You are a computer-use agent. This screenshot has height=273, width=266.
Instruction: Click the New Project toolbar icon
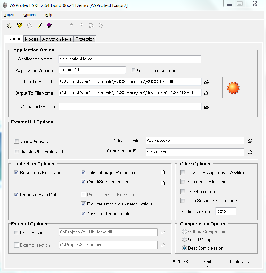(x=10, y=26)
